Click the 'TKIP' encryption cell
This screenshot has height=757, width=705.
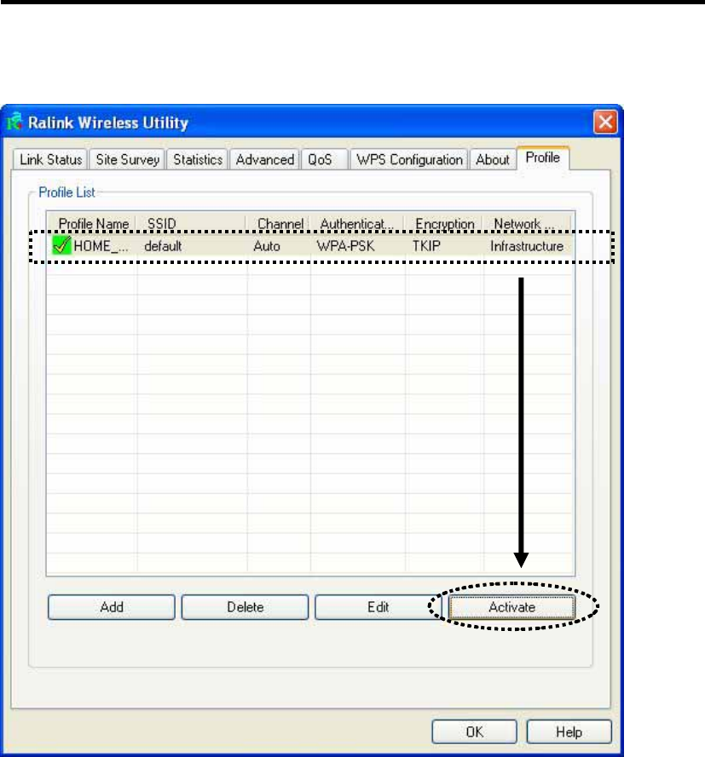[x=426, y=246]
